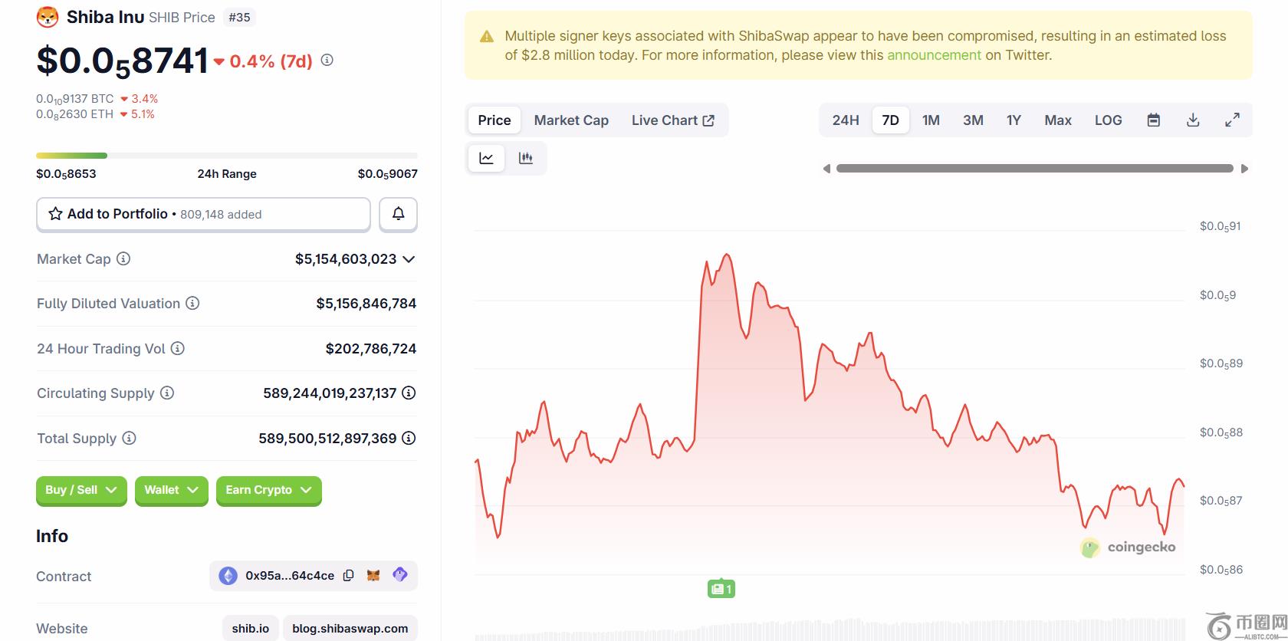Open the calendar date range picker
Viewport: 1288px width, 641px height.
coord(1153,120)
